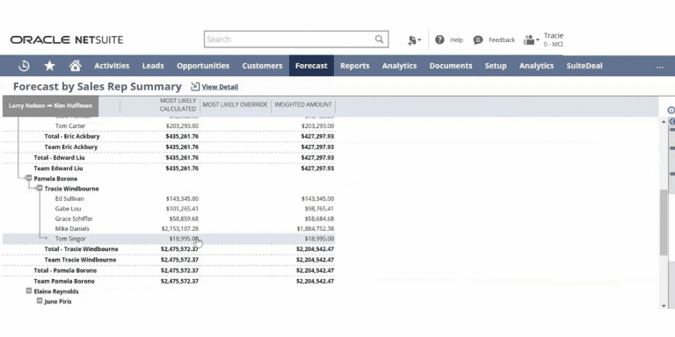Click Total - Pamela Borone row label

(x=65, y=270)
